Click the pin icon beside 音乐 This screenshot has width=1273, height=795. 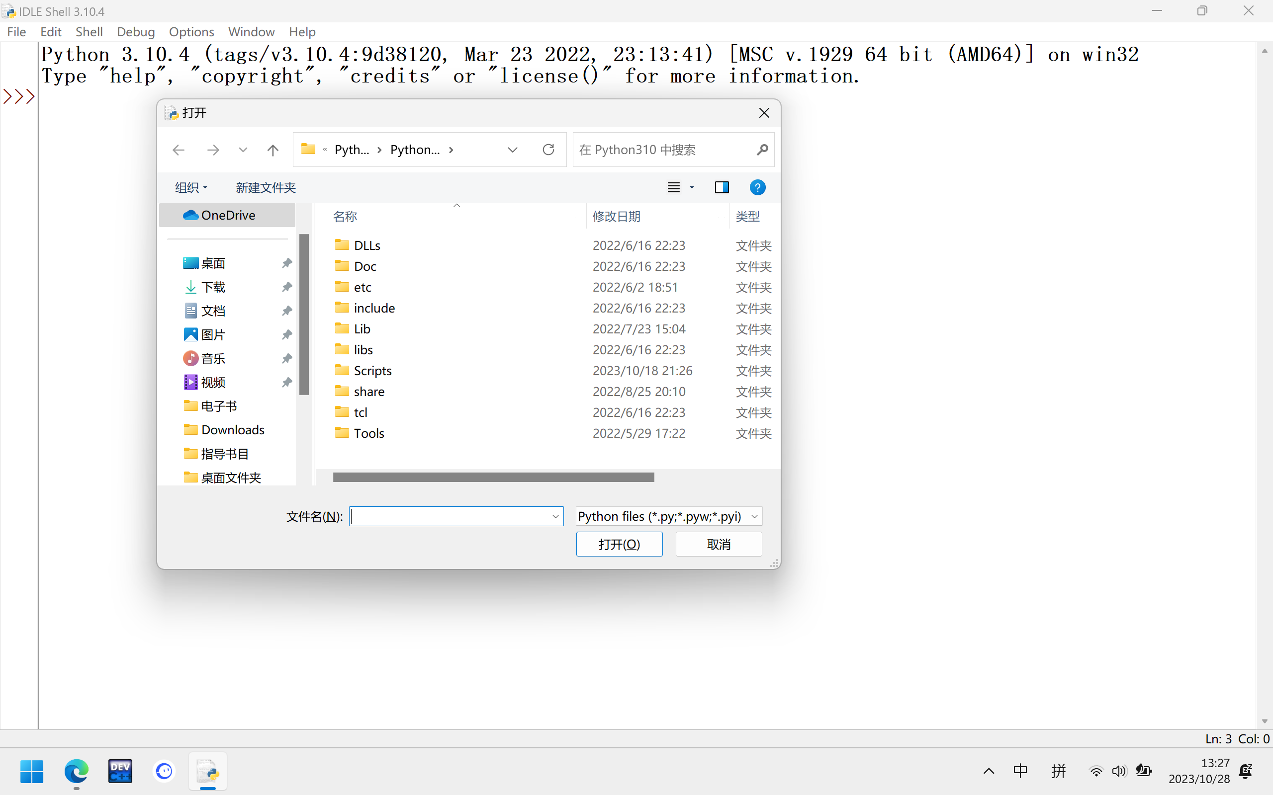[287, 359]
